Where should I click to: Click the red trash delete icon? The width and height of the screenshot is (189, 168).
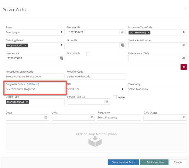pyautogui.click(x=184, y=67)
